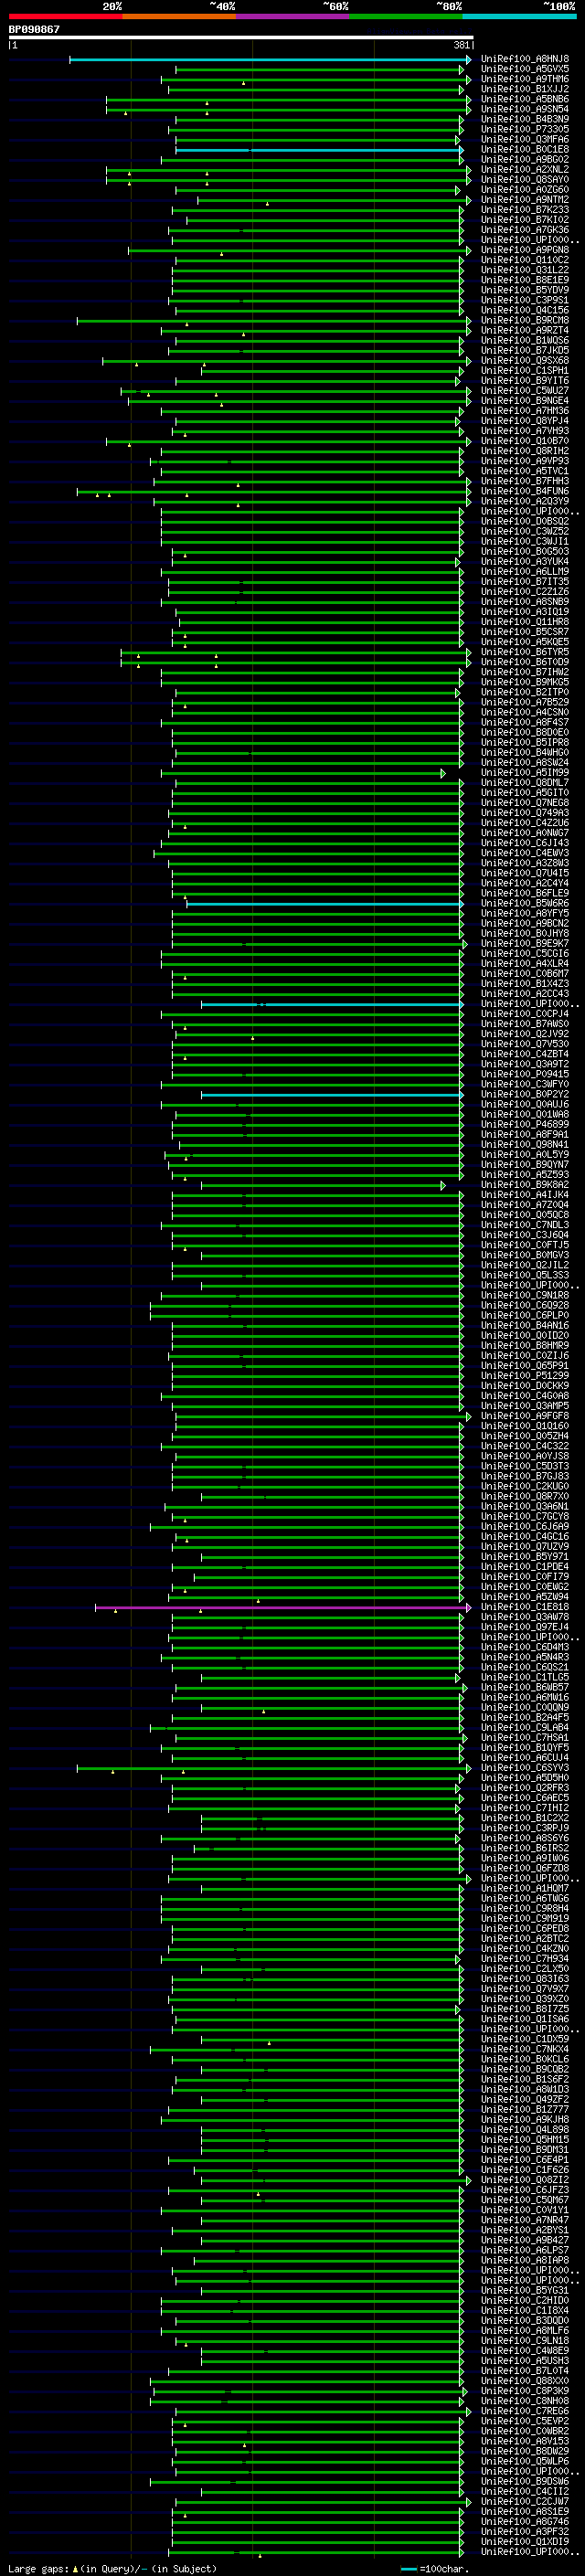Click the orange ~40% identity legend segment

pyautogui.click(x=179, y=16)
